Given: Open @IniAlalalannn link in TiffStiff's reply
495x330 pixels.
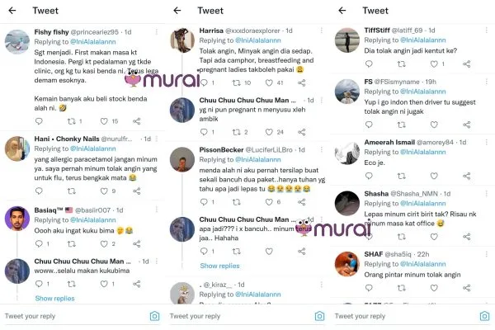Looking at the screenshot, I should pos(423,40).
